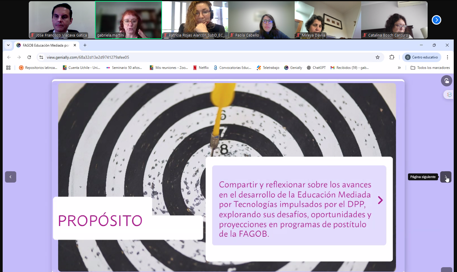The image size is (457, 272).
Task: Click the Compartir y reflexionar purpose text
Action: [x=295, y=209]
